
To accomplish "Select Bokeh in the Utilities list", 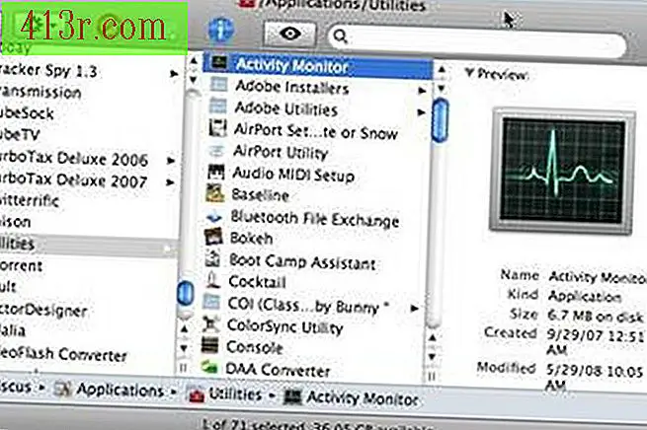I will [251, 239].
